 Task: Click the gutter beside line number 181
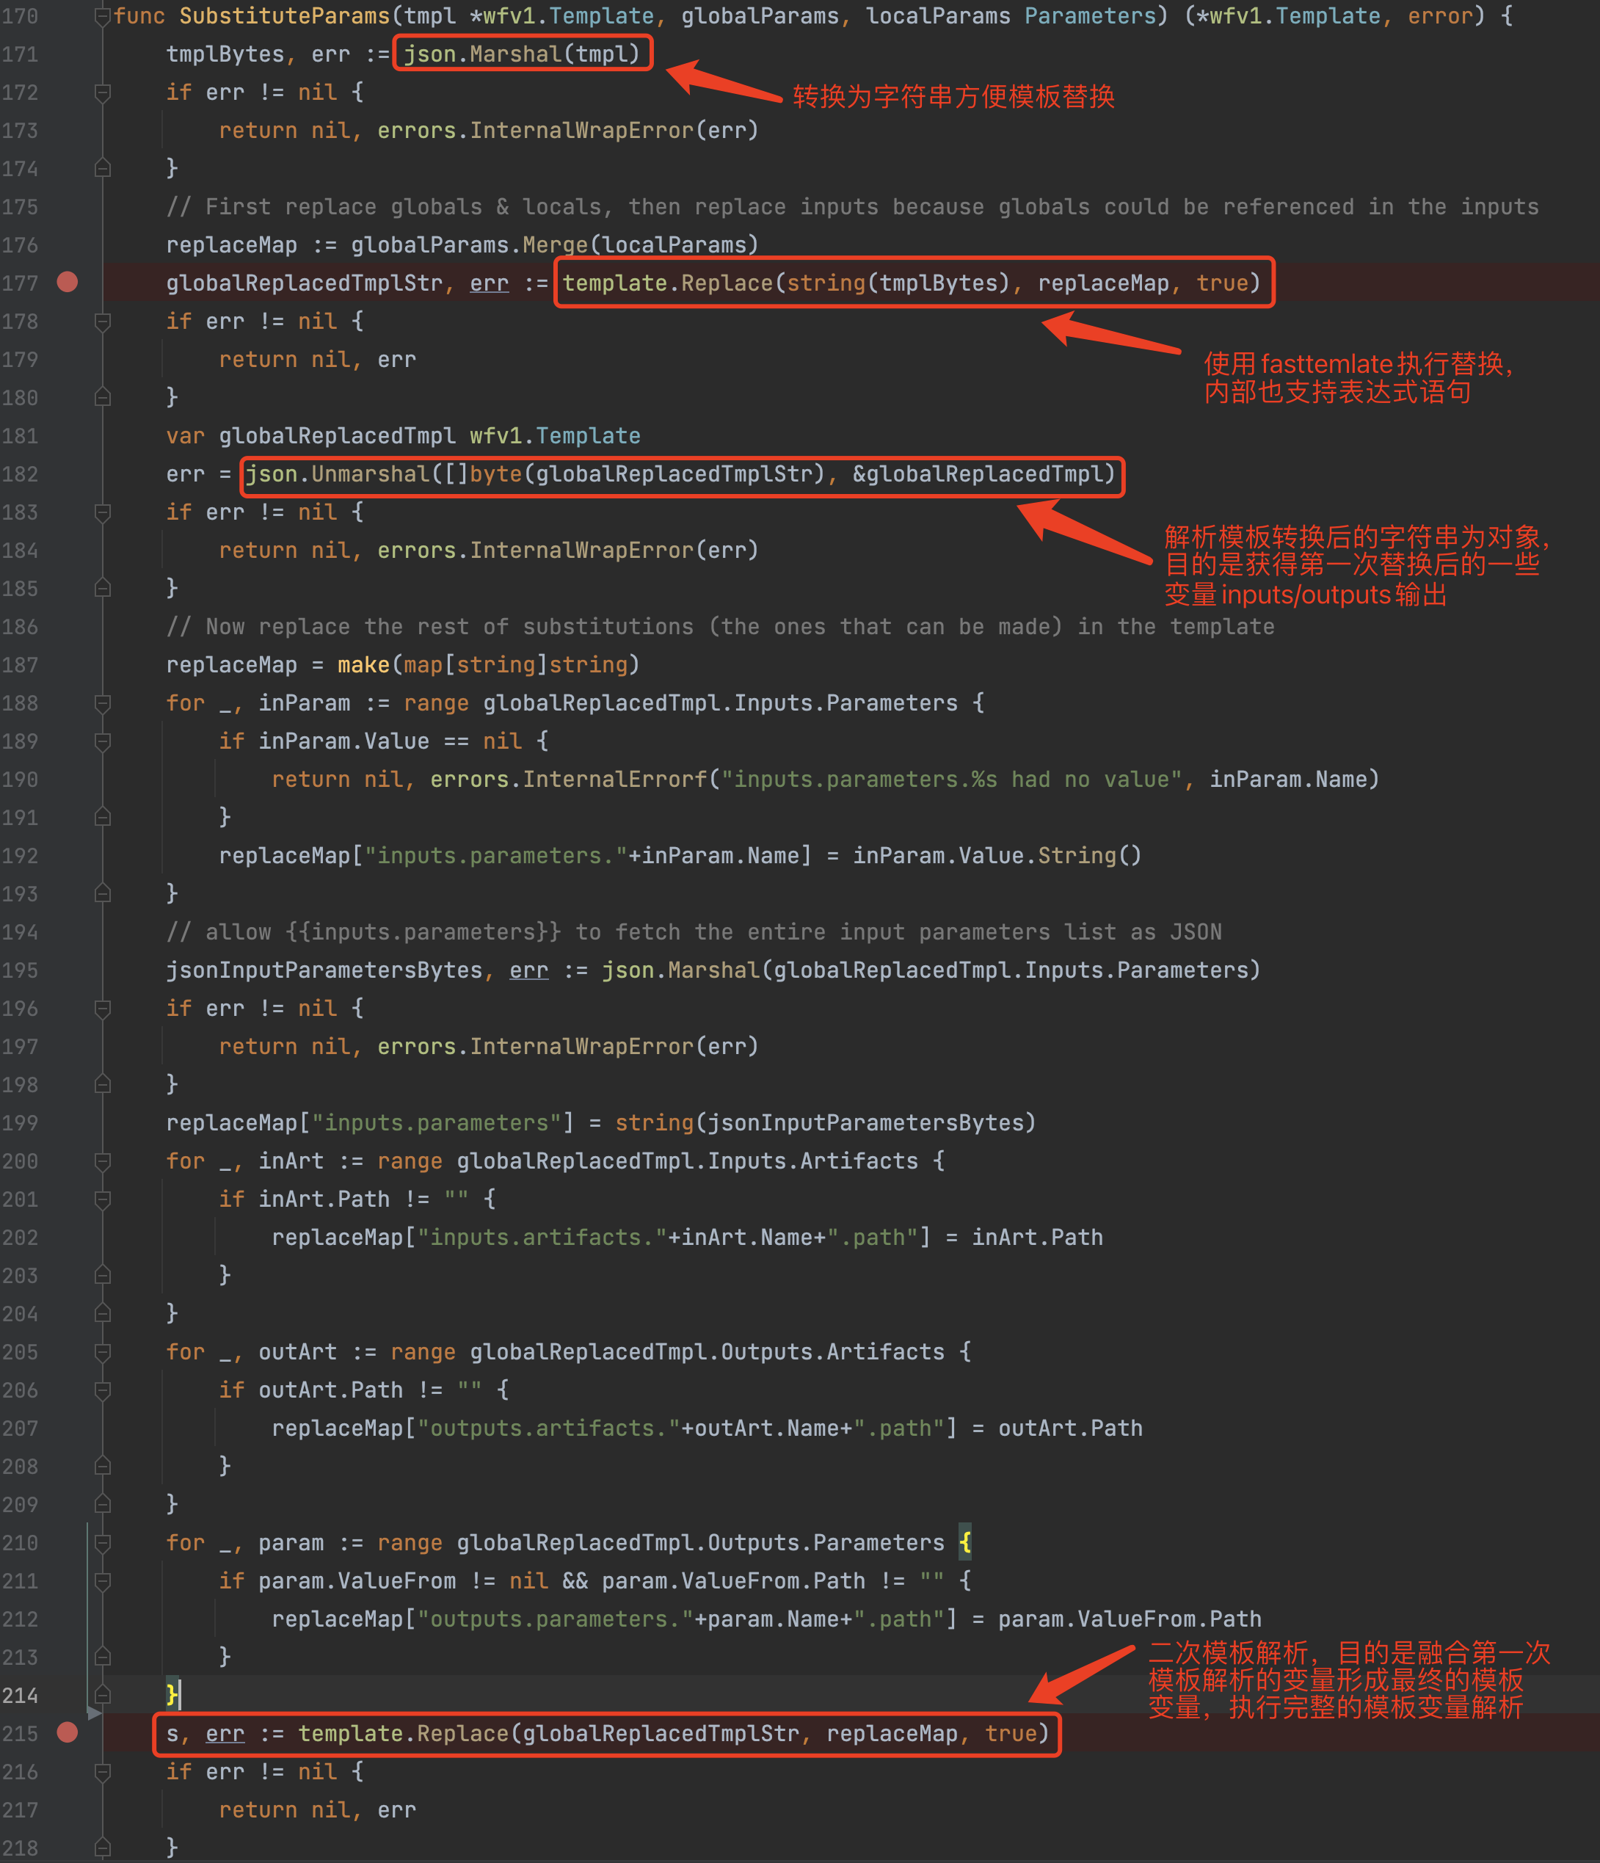(x=68, y=436)
